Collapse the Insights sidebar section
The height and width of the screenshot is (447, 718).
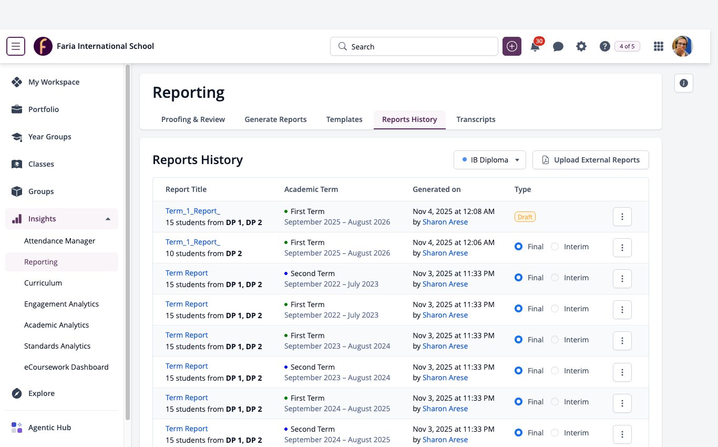click(x=108, y=219)
